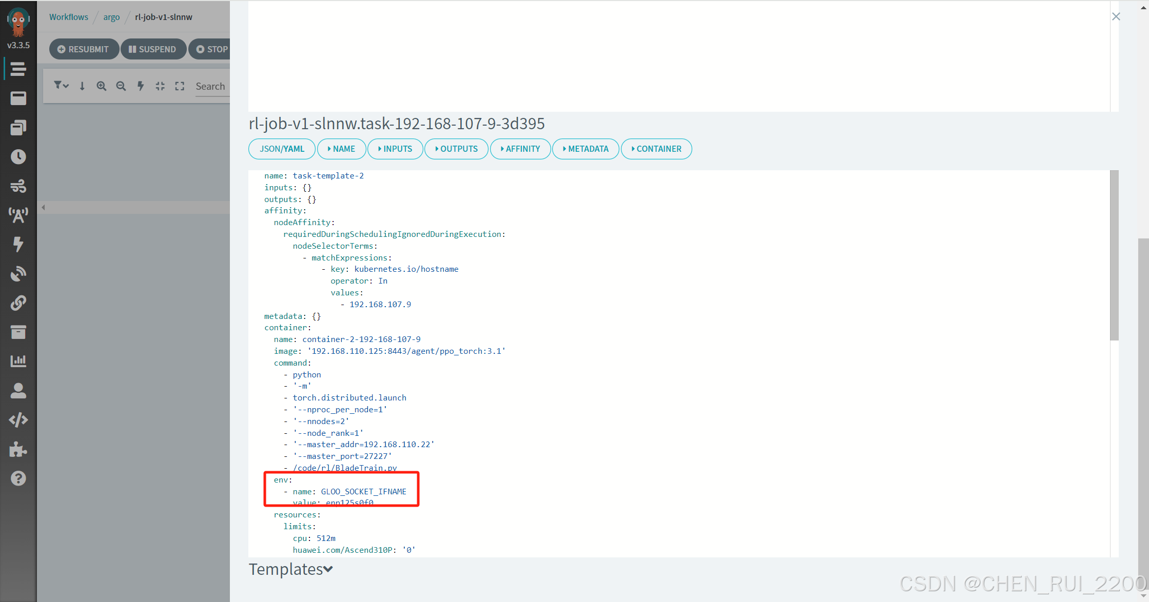Toggle fullscreen expand nodes icon in toolbar

179,86
